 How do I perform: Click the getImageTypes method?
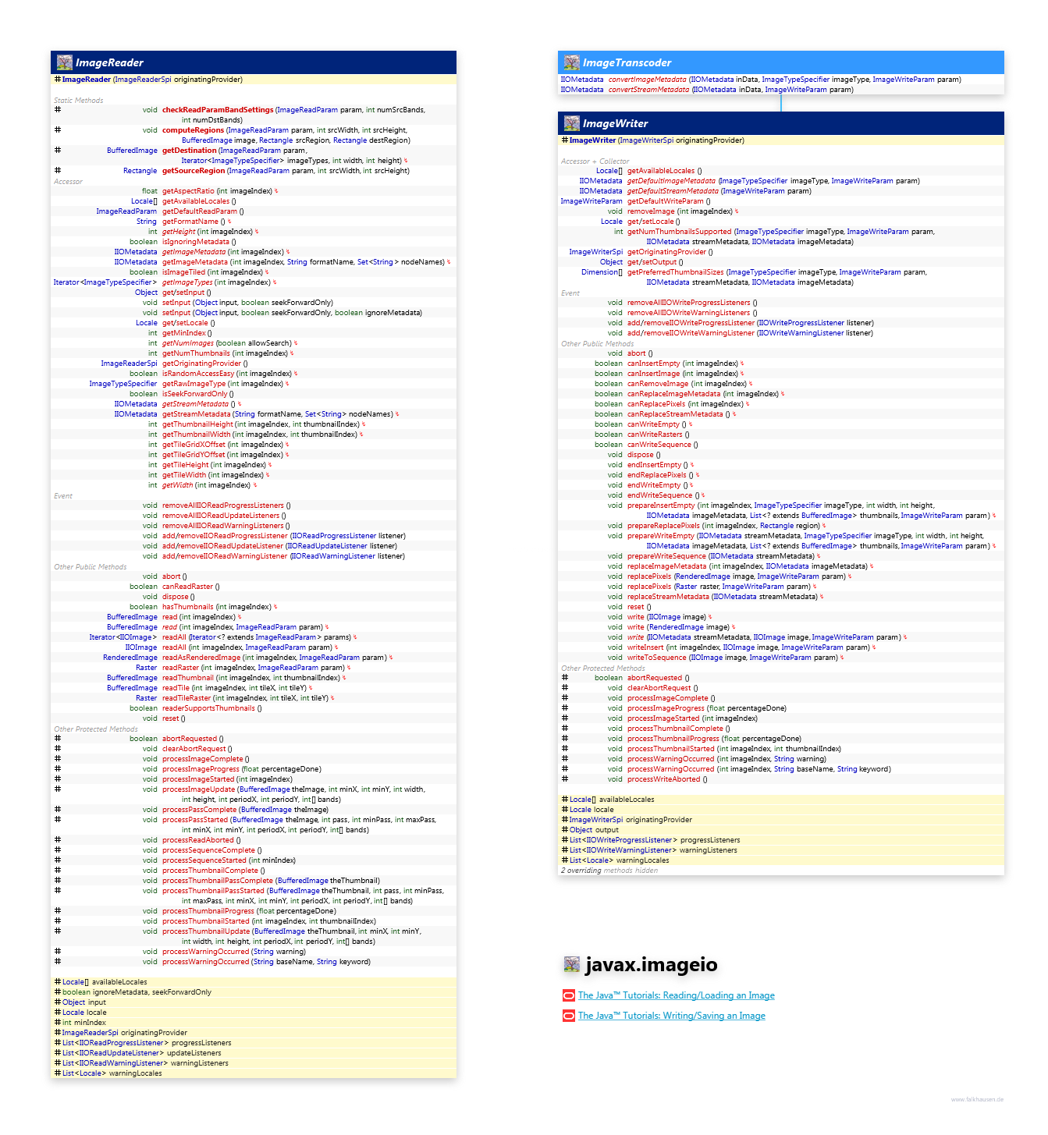(x=187, y=282)
